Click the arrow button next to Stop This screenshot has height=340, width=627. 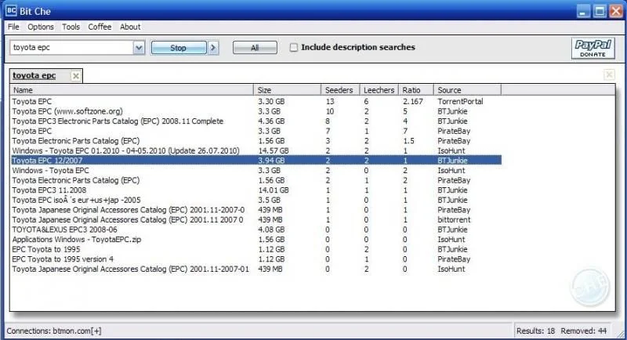click(213, 48)
